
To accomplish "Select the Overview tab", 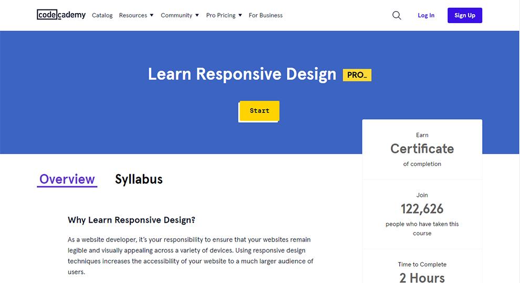I will click(67, 179).
